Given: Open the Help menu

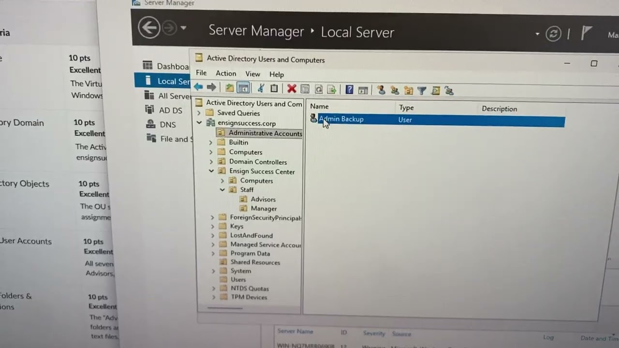Looking at the screenshot, I should click(277, 74).
